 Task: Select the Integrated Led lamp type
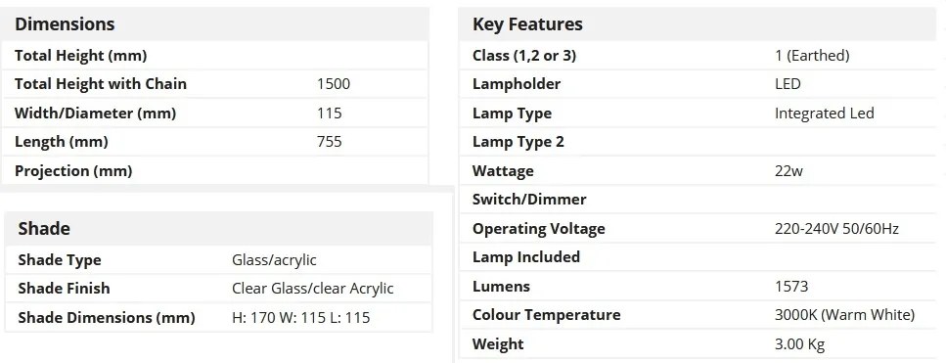[x=824, y=113]
